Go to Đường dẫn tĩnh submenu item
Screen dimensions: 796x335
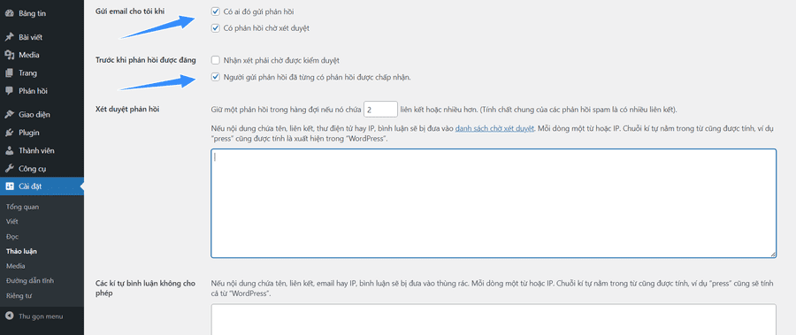coord(30,281)
